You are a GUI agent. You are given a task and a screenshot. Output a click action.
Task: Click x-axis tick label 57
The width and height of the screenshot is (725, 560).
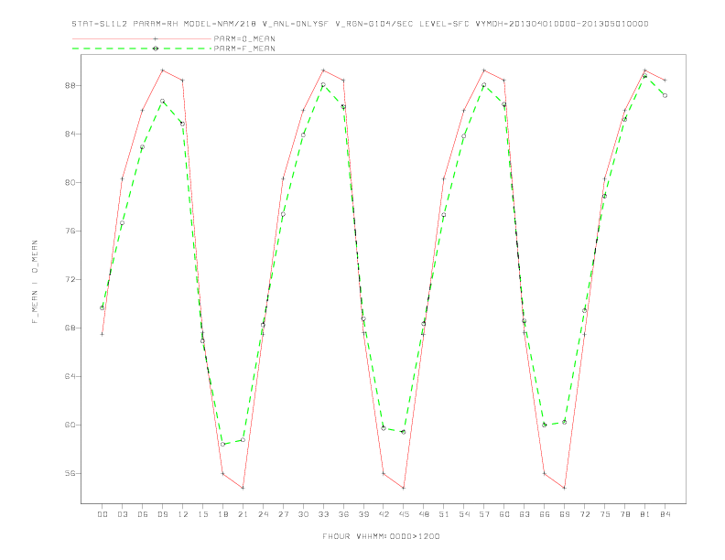click(484, 514)
